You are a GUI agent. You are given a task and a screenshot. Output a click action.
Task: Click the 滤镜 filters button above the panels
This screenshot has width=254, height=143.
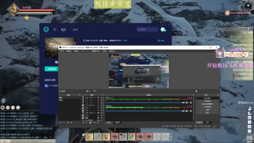(97, 91)
